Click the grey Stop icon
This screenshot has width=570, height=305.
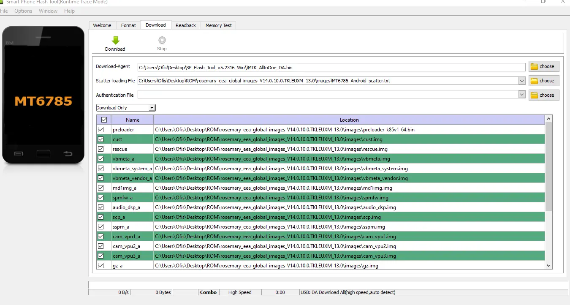click(x=162, y=41)
